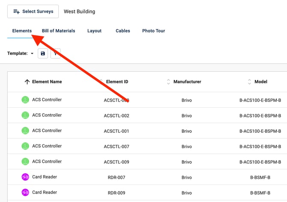The width and height of the screenshot is (287, 202).
Task: Click the sort arrow beside Element Name
Action: pos(27,82)
